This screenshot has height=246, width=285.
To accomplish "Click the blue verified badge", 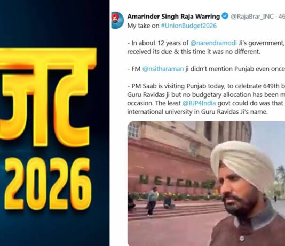I will tap(225, 16).
